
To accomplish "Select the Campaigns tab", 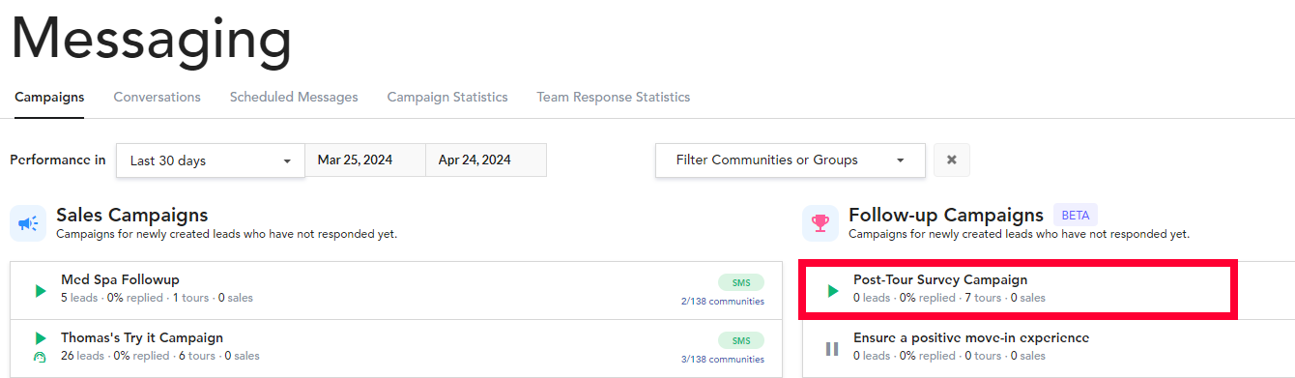I will pyautogui.click(x=49, y=97).
